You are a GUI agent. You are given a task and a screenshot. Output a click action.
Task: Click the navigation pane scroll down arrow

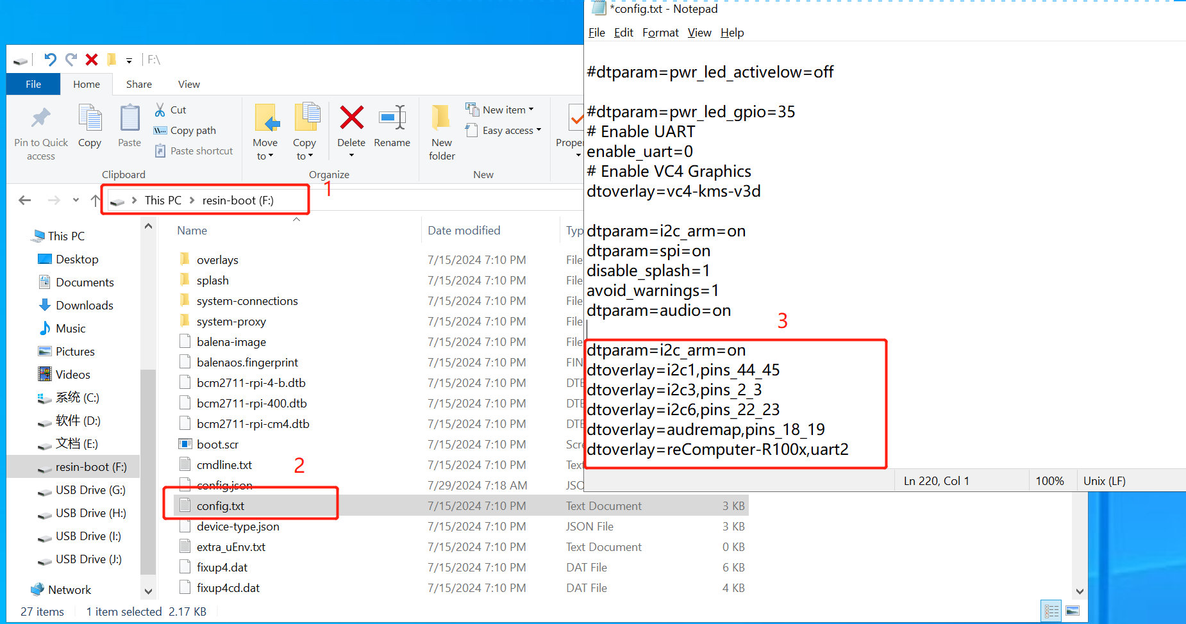pyautogui.click(x=148, y=591)
